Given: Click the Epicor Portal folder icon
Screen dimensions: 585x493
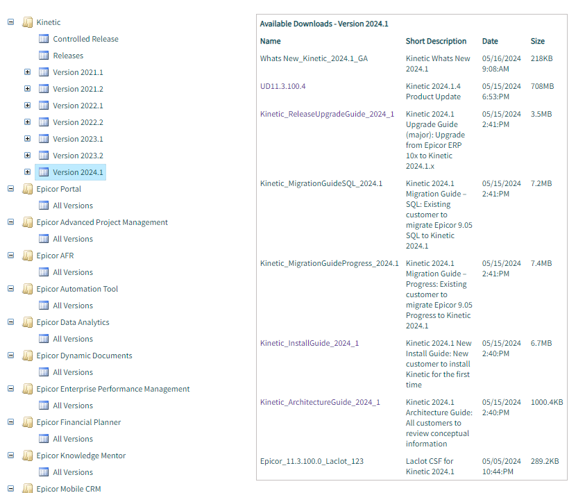Looking at the screenshot, I should [x=27, y=189].
